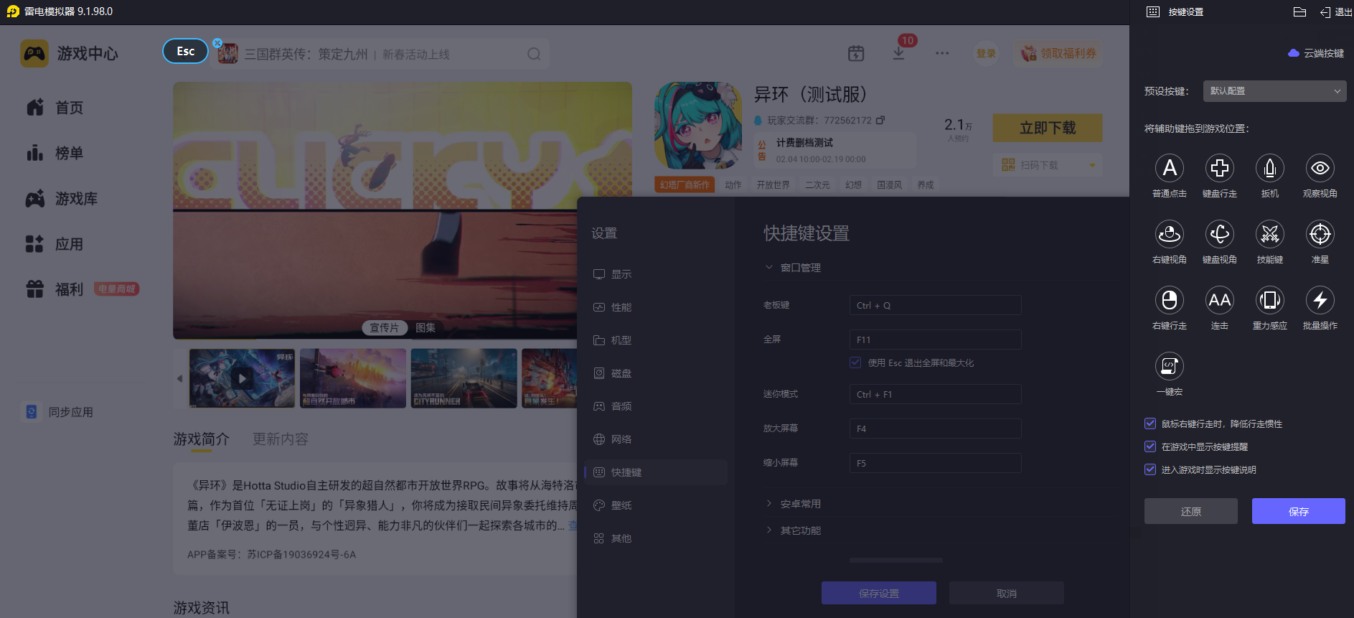Select the 观察视角 eye icon
The width and height of the screenshot is (1354, 618).
[1320, 169]
